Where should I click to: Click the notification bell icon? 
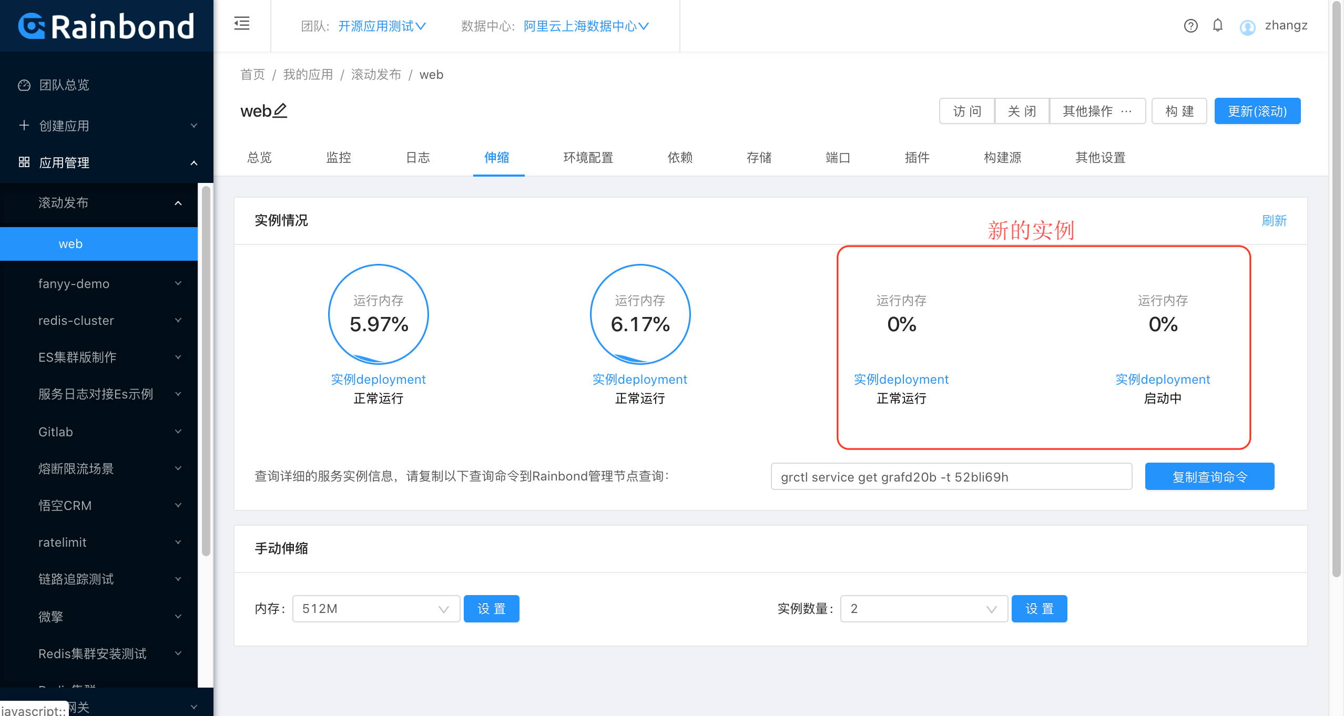[x=1218, y=25]
